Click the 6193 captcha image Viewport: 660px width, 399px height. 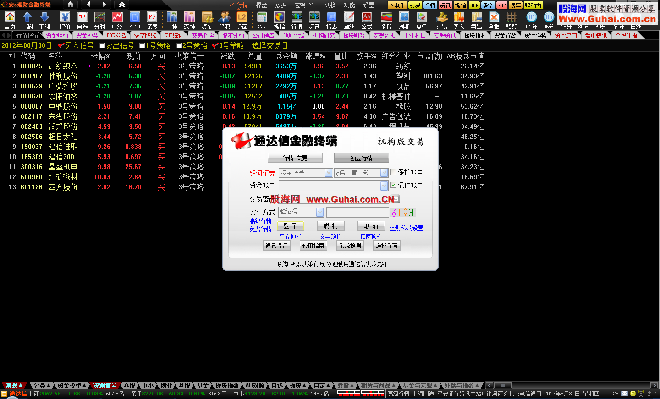click(x=403, y=213)
